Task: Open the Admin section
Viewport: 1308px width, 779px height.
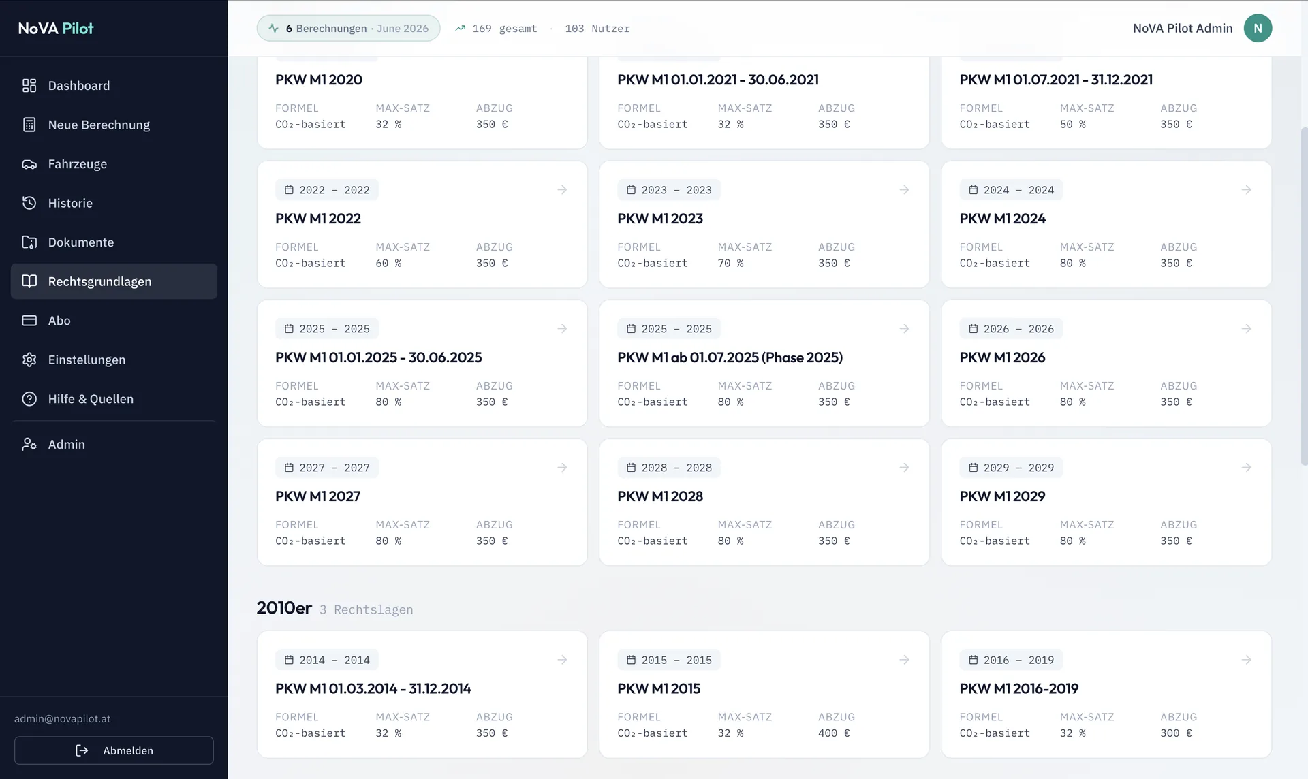Action: pyautogui.click(x=114, y=444)
